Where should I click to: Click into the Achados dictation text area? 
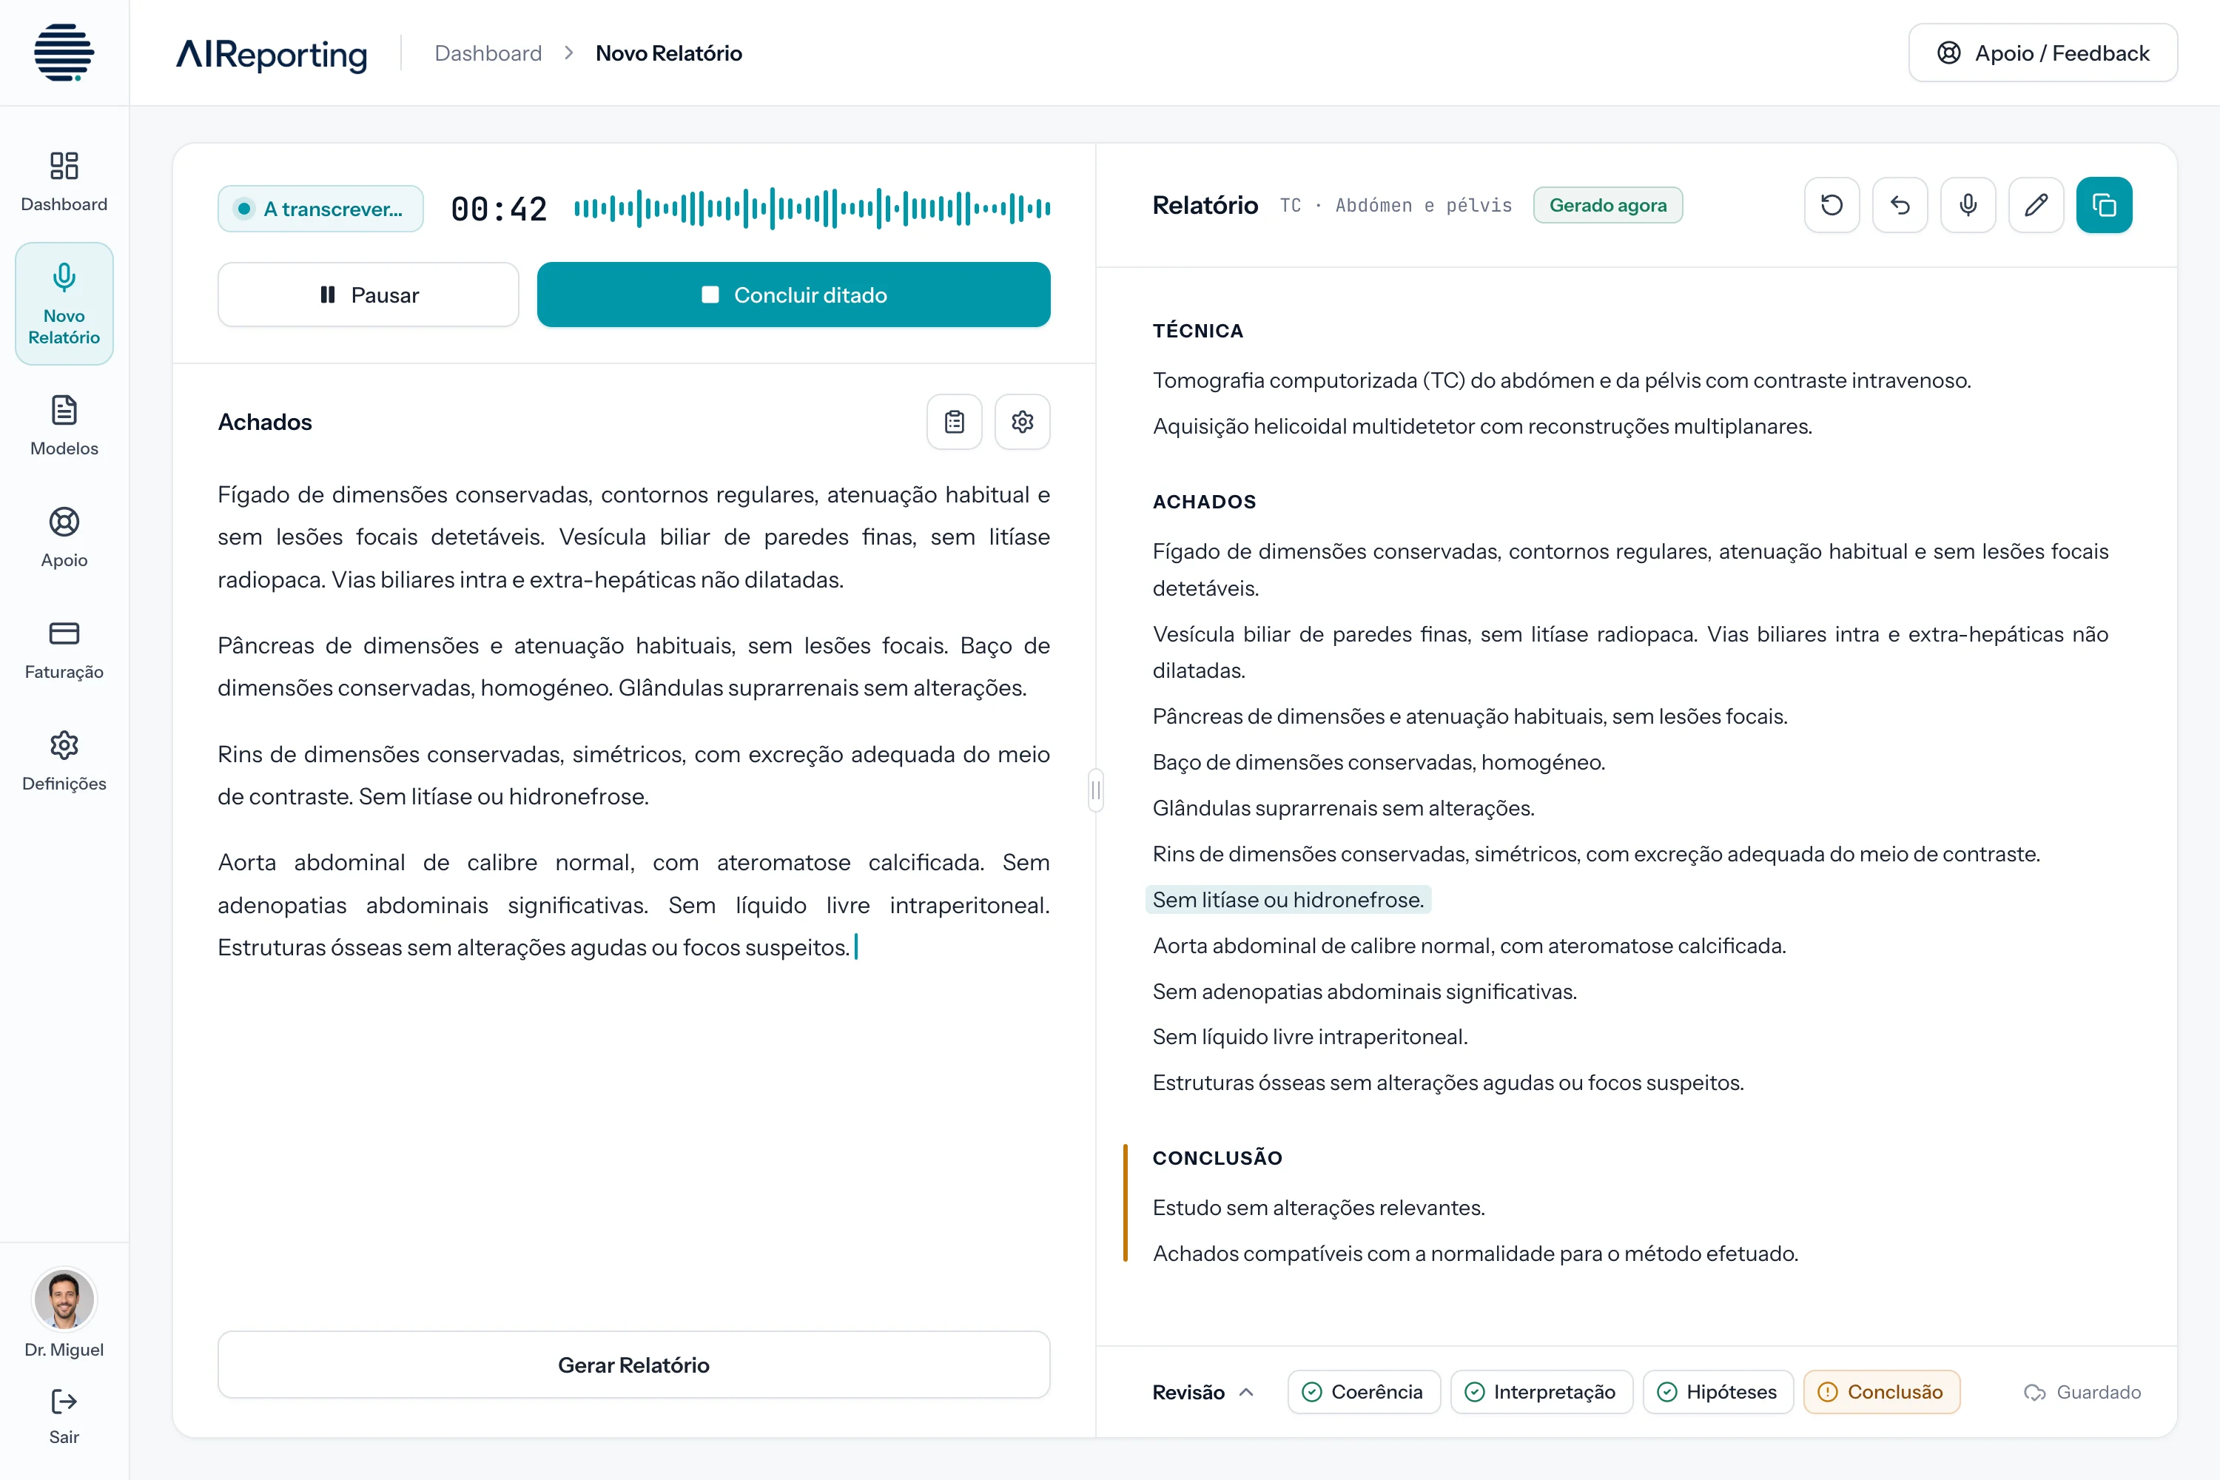[633, 721]
